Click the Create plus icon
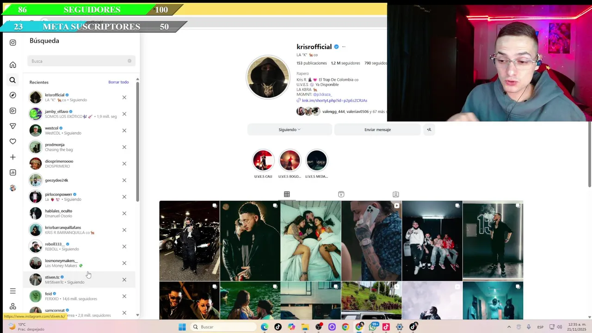This screenshot has height=333, width=592. 13,157
